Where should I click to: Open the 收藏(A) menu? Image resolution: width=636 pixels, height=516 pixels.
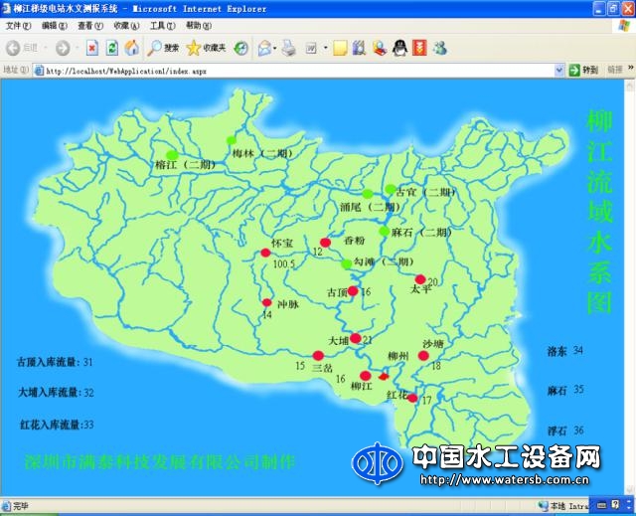click(x=126, y=26)
